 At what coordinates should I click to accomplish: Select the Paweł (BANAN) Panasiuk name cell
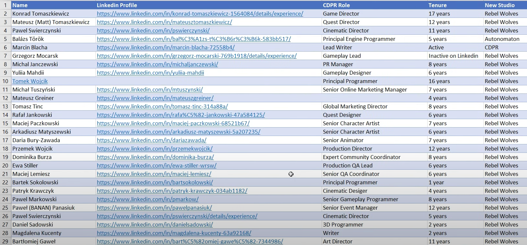click(53, 208)
